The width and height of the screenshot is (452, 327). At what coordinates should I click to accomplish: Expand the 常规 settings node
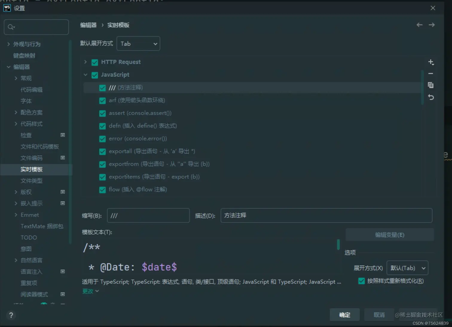tap(16, 78)
